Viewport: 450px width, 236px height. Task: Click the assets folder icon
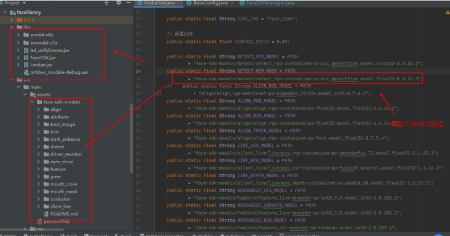33,94
